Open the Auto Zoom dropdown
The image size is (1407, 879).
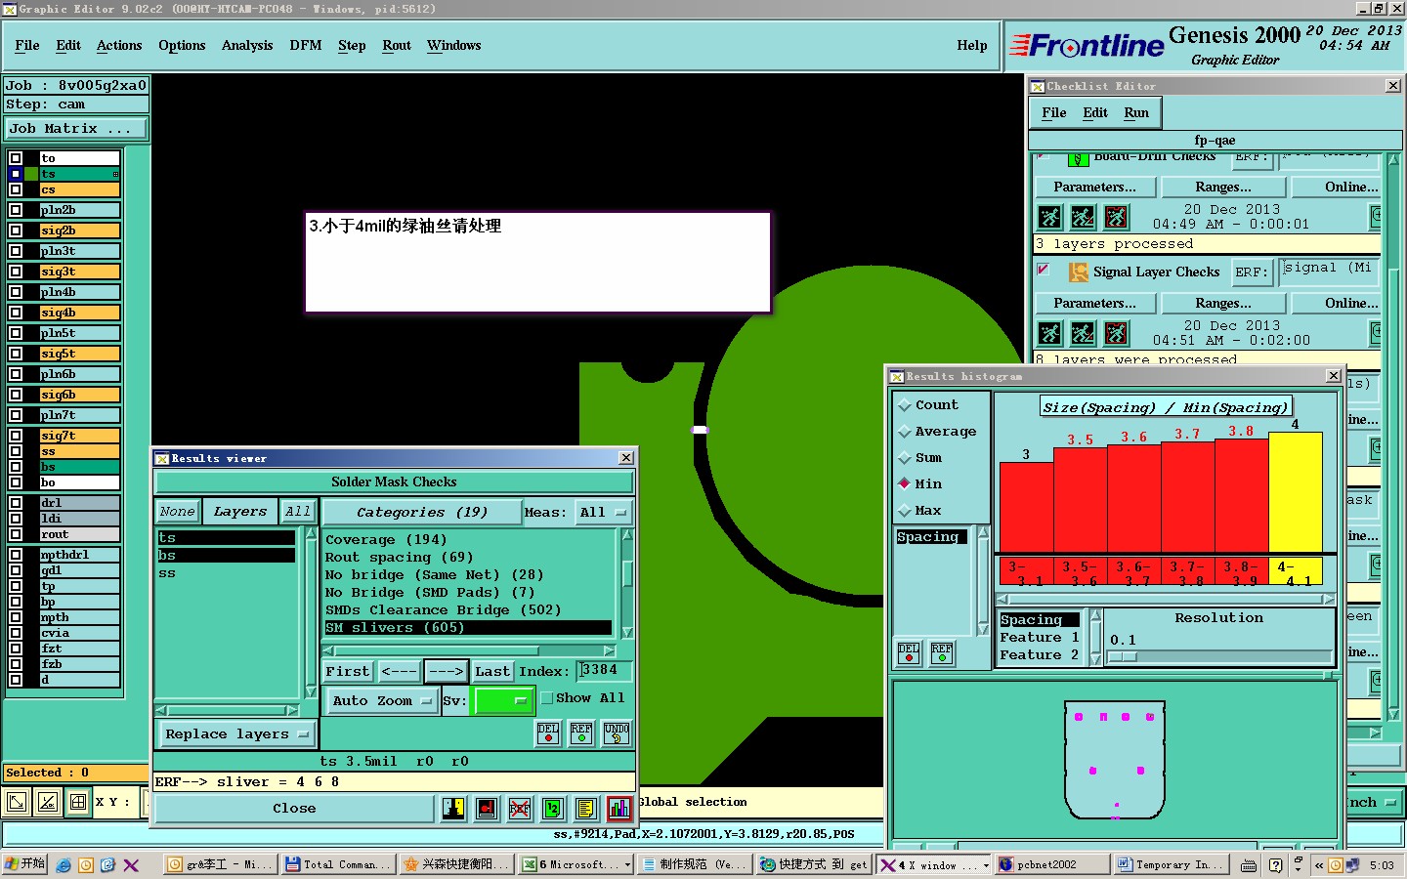pos(382,700)
